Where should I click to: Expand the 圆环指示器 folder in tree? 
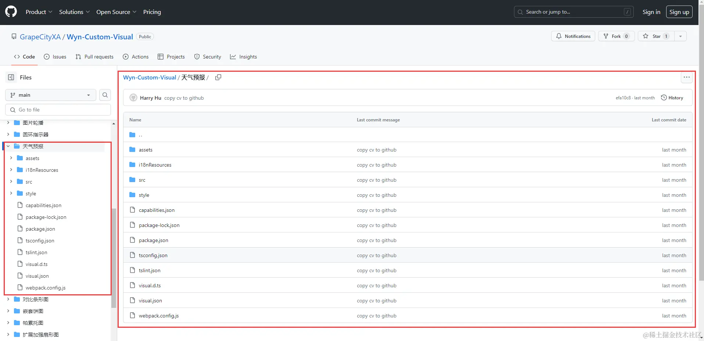click(8, 134)
